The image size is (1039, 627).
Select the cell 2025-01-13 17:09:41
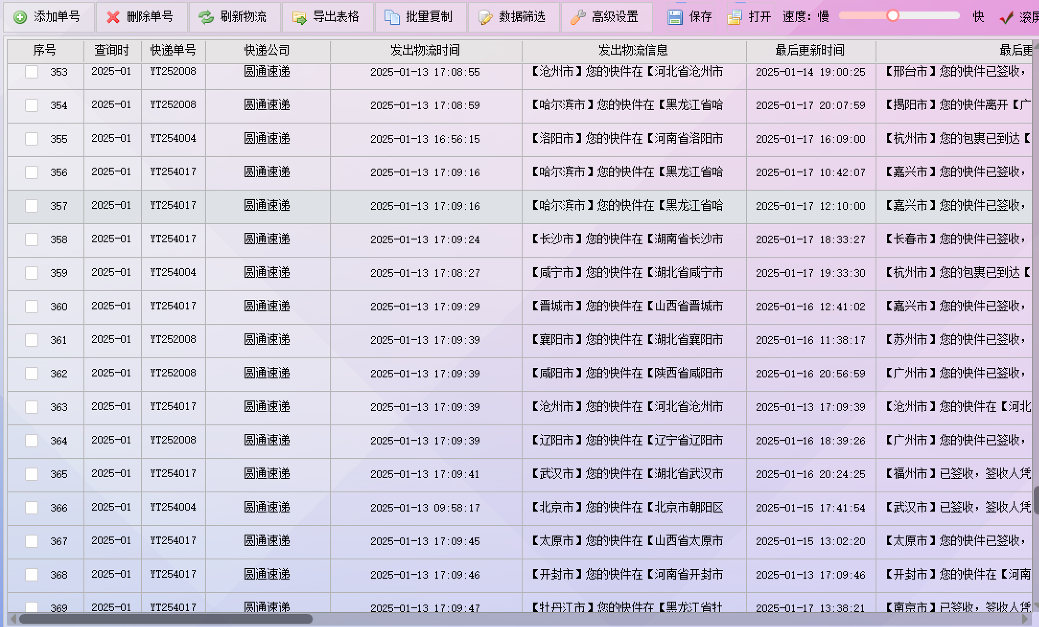pyautogui.click(x=425, y=474)
